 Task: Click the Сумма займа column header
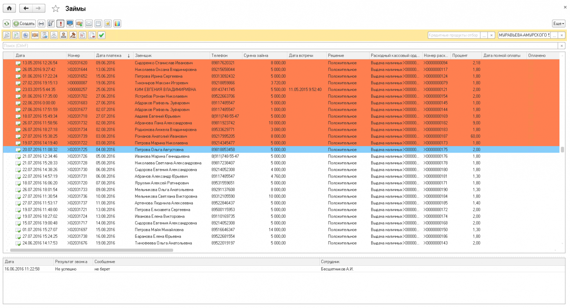click(265, 56)
